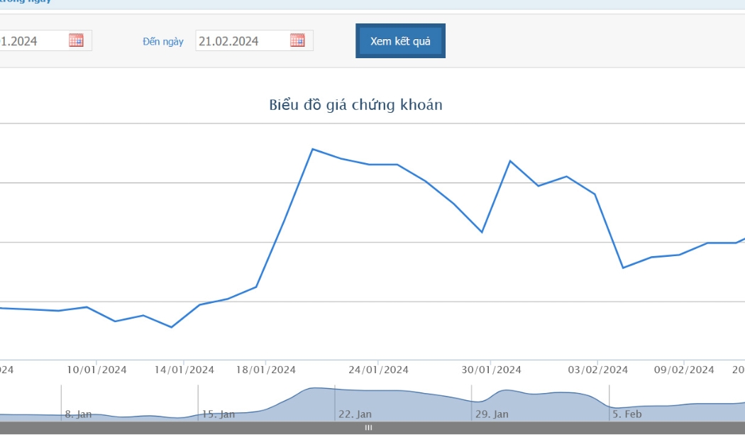Click the chart title "Biểu đồ giá chứng khoán"

[356, 104]
